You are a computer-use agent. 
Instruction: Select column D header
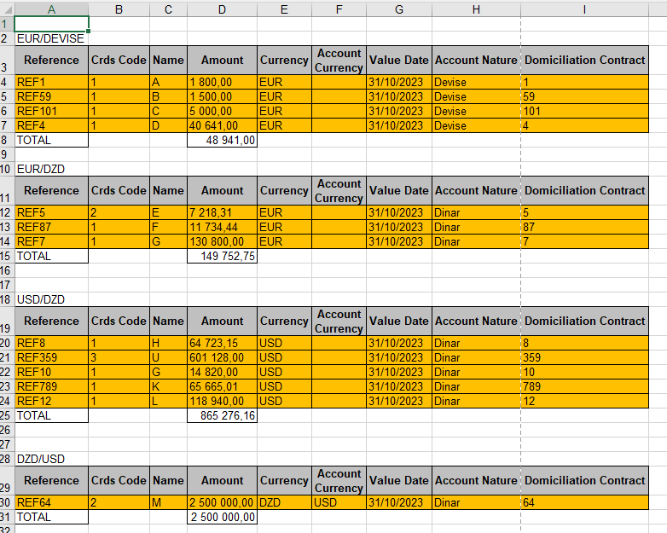[x=222, y=9]
